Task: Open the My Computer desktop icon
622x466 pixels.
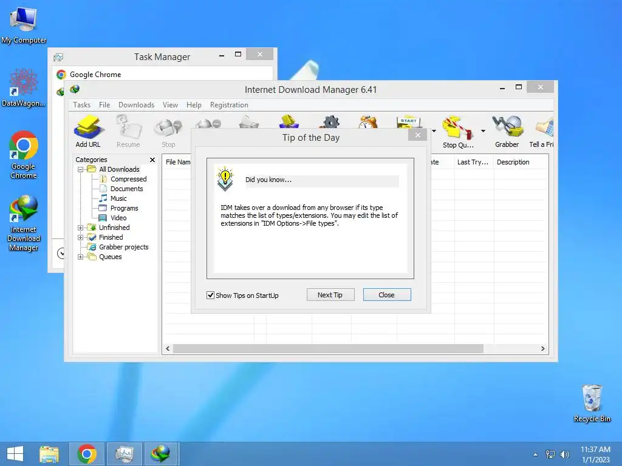Action: coord(24,25)
